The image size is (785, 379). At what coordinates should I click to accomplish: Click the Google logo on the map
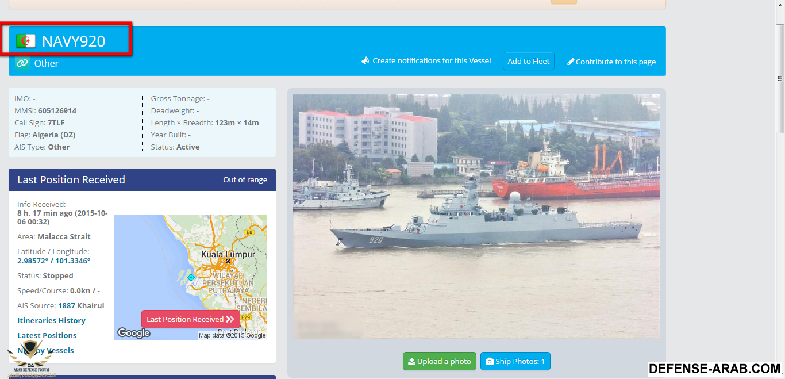click(134, 333)
